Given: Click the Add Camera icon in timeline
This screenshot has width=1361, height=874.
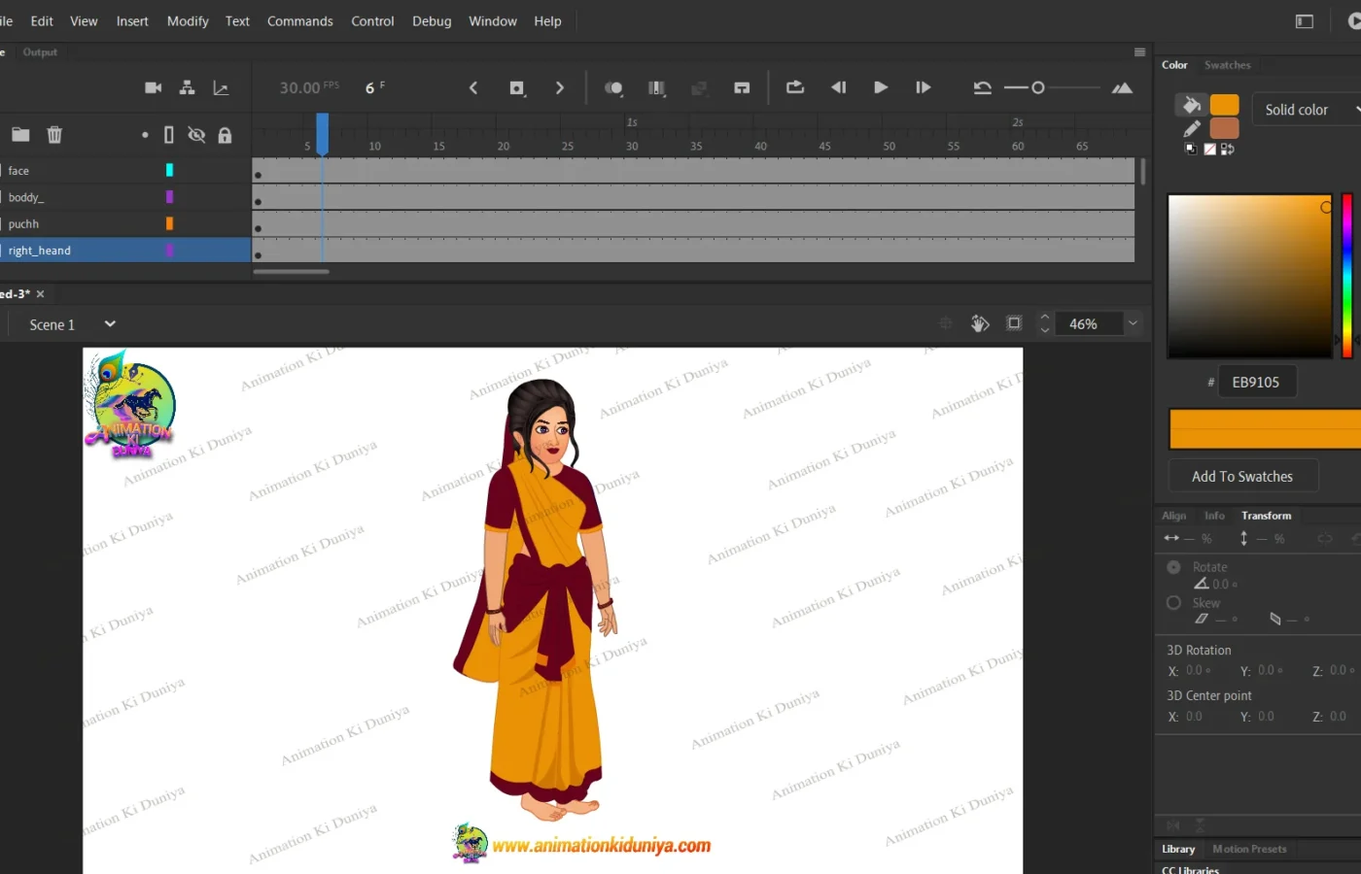Looking at the screenshot, I should click(153, 87).
